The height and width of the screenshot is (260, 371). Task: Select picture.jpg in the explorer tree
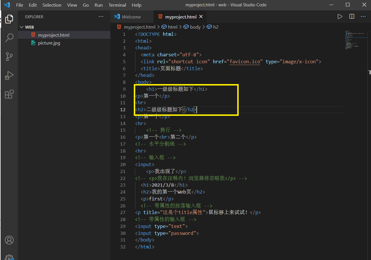[64, 43]
